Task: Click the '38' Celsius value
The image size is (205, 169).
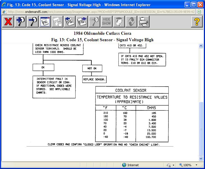Action: (x=125, y=120)
